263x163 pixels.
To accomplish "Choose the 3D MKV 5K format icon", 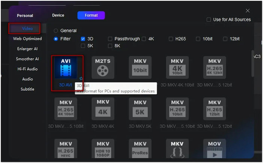I will pos(140,109).
